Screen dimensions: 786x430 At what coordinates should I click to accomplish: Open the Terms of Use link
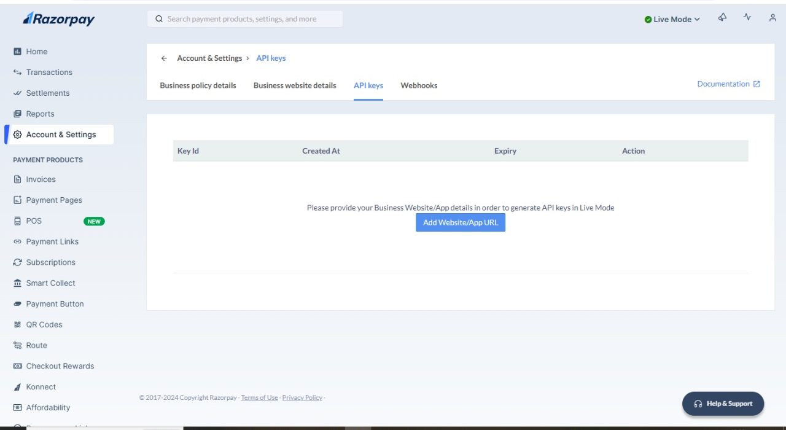(259, 397)
